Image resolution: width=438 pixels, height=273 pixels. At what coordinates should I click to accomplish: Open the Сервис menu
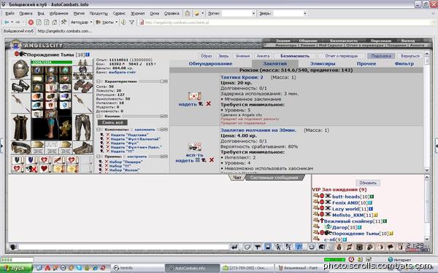coord(119,13)
